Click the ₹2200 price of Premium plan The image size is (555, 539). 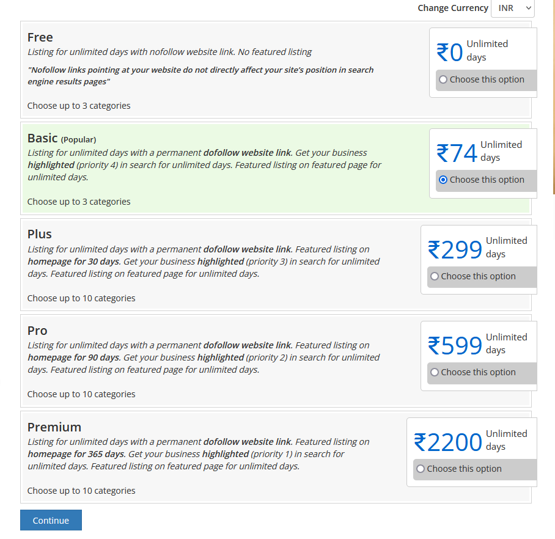[x=448, y=442]
